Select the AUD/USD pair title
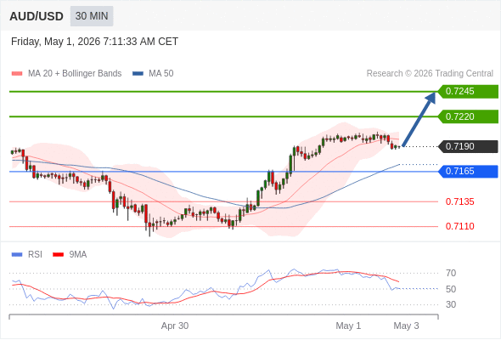Screen dimensions: 501x340 [x=37, y=16]
